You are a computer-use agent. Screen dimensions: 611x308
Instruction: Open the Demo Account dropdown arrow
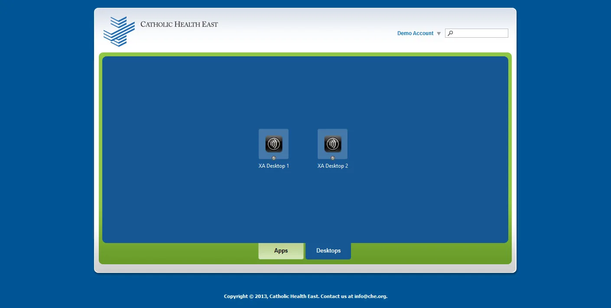(439, 34)
